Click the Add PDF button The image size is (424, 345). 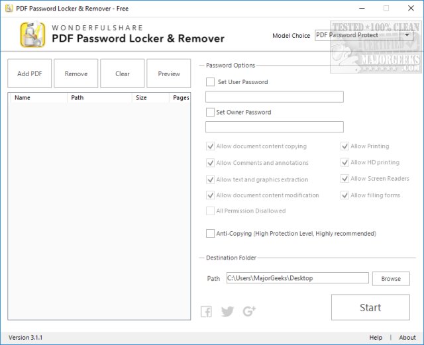[x=29, y=74]
